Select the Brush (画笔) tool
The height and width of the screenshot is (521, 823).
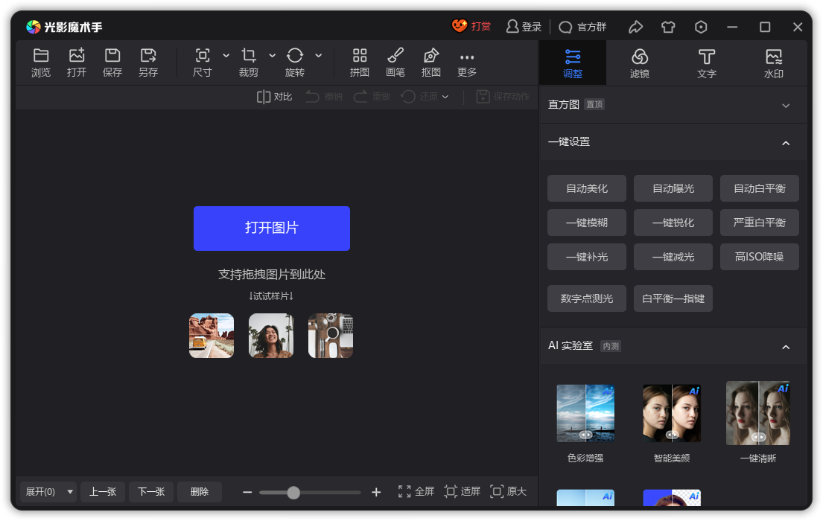tap(395, 56)
